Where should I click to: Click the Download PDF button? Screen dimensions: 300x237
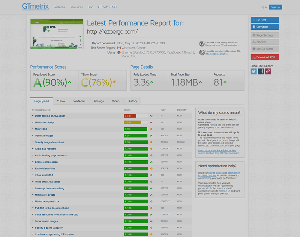click(x=265, y=57)
